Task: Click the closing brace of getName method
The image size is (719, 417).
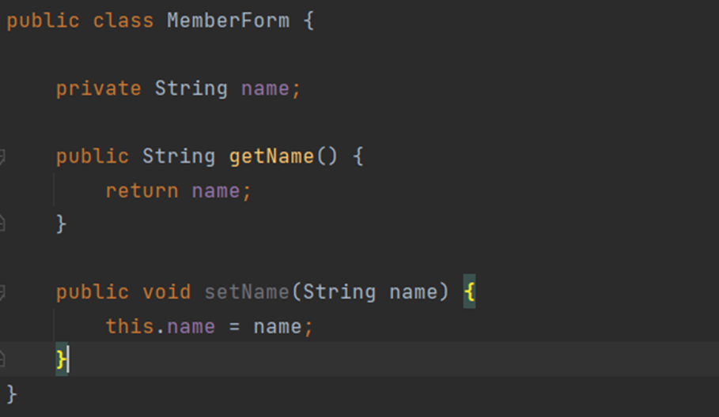Action: (61, 224)
